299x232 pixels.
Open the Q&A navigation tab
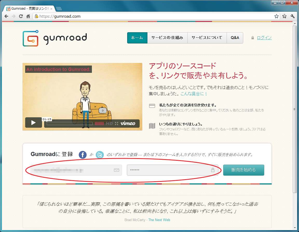(x=235, y=38)
